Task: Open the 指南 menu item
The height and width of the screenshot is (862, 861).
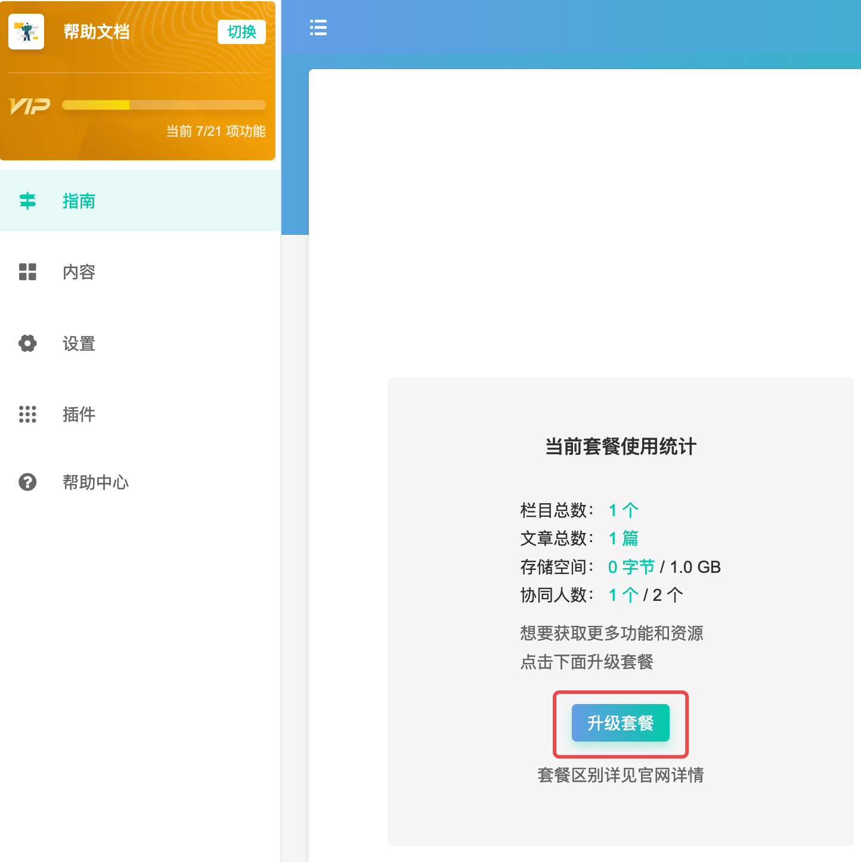Action: (140, 201)
